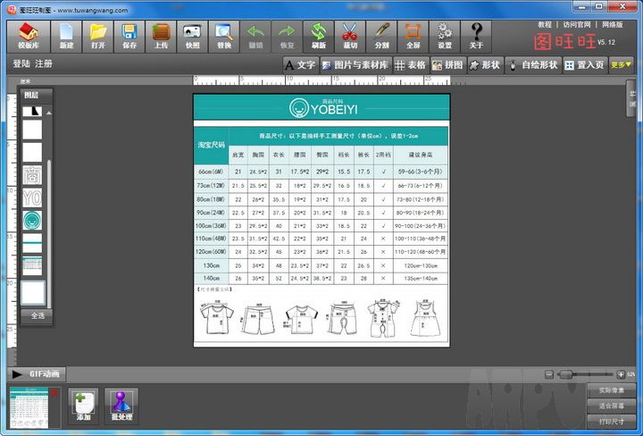Open the 图片与素材库 tab
Viewport: 643px width, 436px height.
355,64
